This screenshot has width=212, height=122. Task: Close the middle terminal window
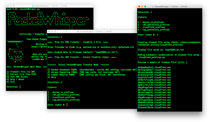[49, 31]
